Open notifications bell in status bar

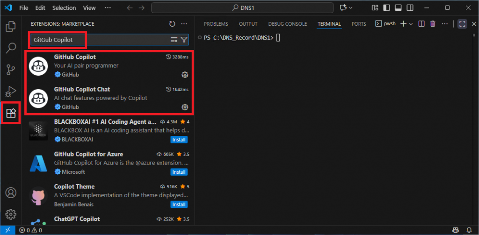(469, 230)
